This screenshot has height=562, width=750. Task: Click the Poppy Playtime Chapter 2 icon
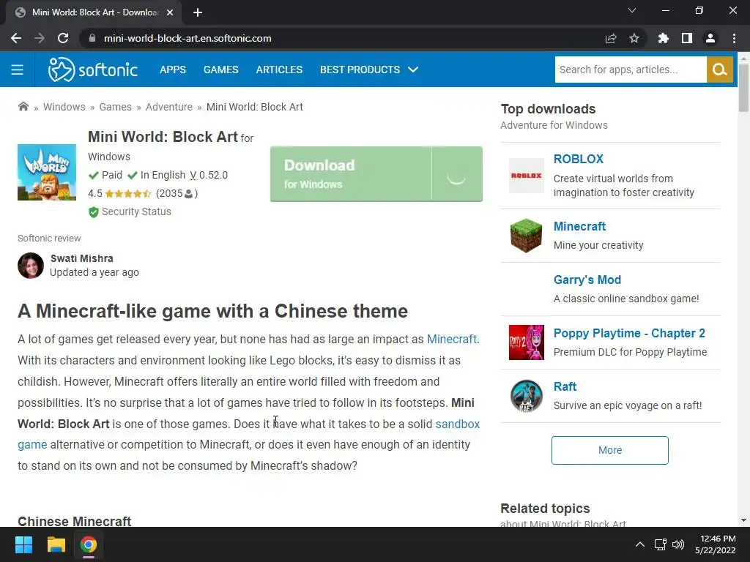pyautogui.click(x=526, y=342)
